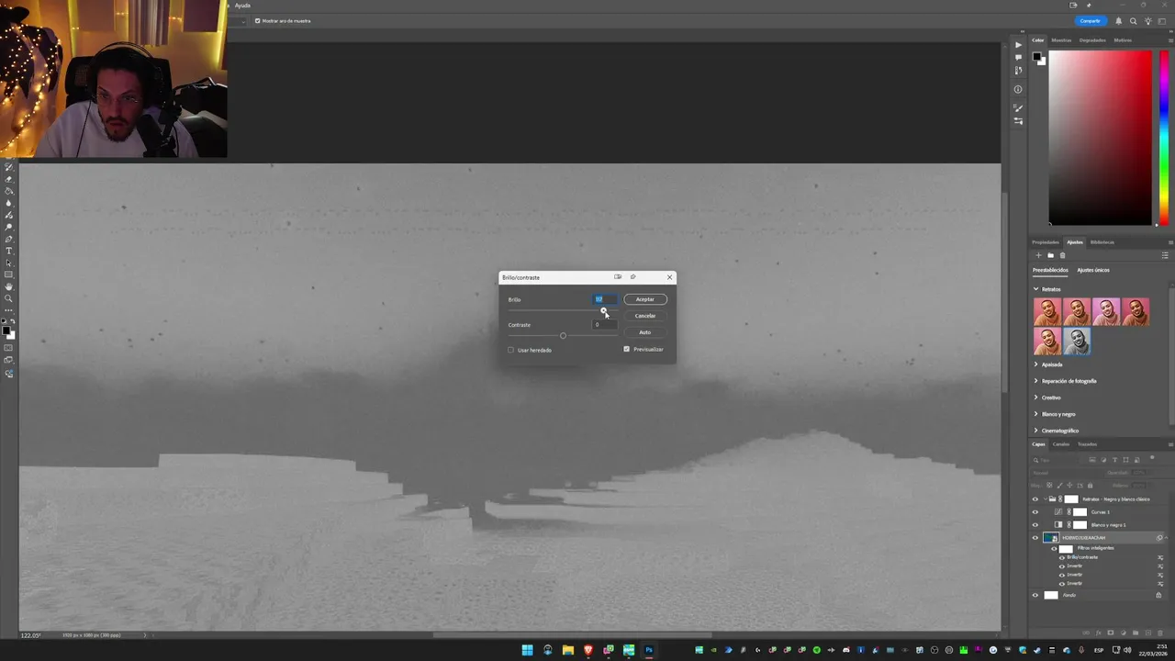The width and height of the screenshot is (1175, 661).
Task: Click the link layers chain icon
Action: [x=1086, y=633]
